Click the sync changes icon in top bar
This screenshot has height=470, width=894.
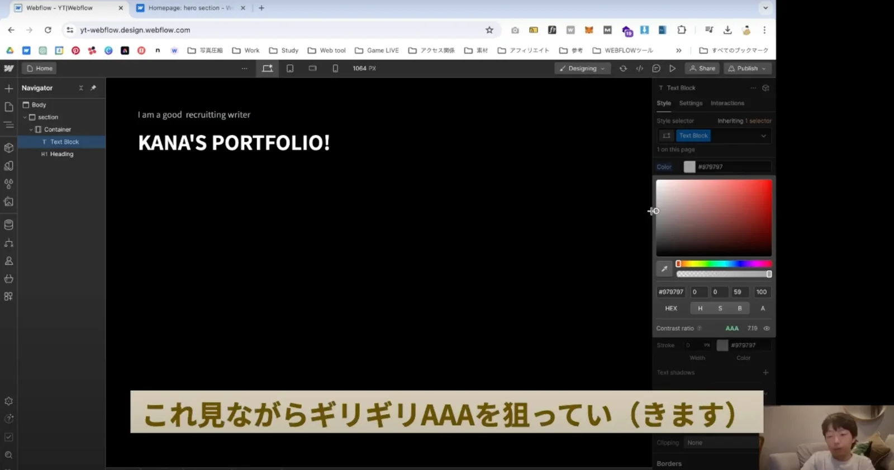[x=623, y=68]
